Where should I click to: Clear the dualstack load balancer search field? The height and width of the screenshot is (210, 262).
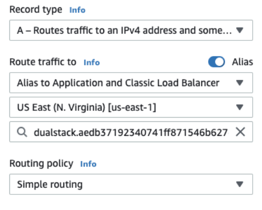tap(240, 132)
